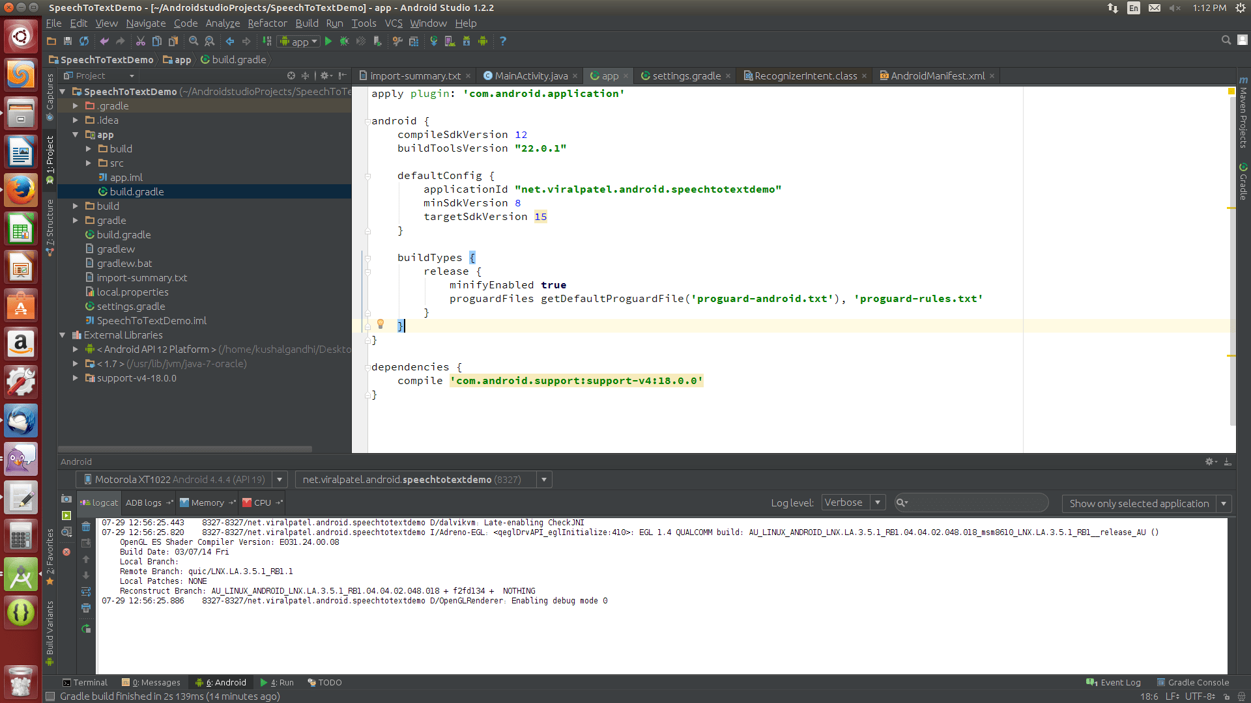Toggle the Gradle side panel
The width and height of the screenshot is (1251, 703).
[1243, 182]
